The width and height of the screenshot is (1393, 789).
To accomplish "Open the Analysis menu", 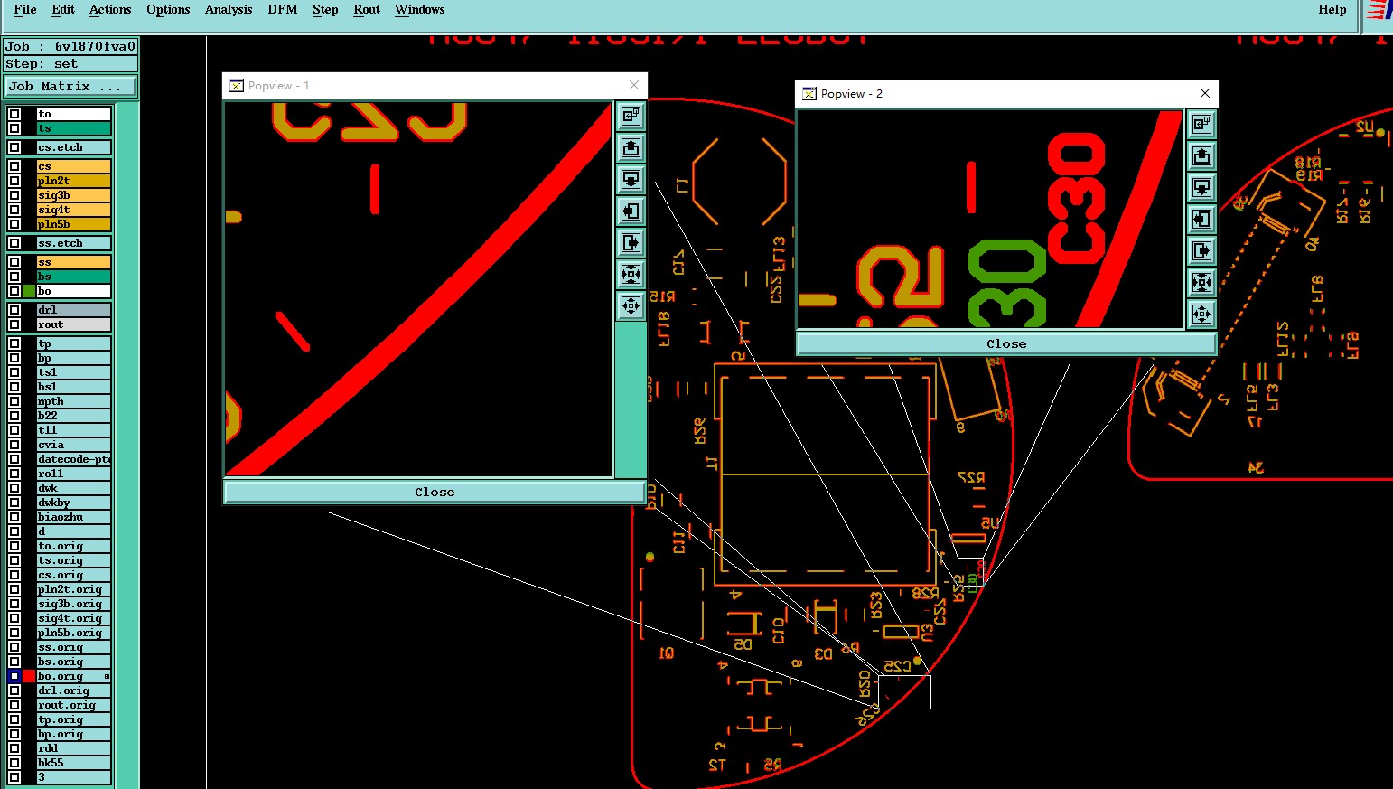I will click(x=229, y=9).
